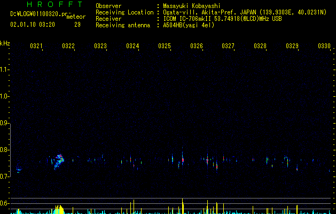Click time marker 0326
The width and height of the screenshot is (336, 214).
tap(197, 46)
